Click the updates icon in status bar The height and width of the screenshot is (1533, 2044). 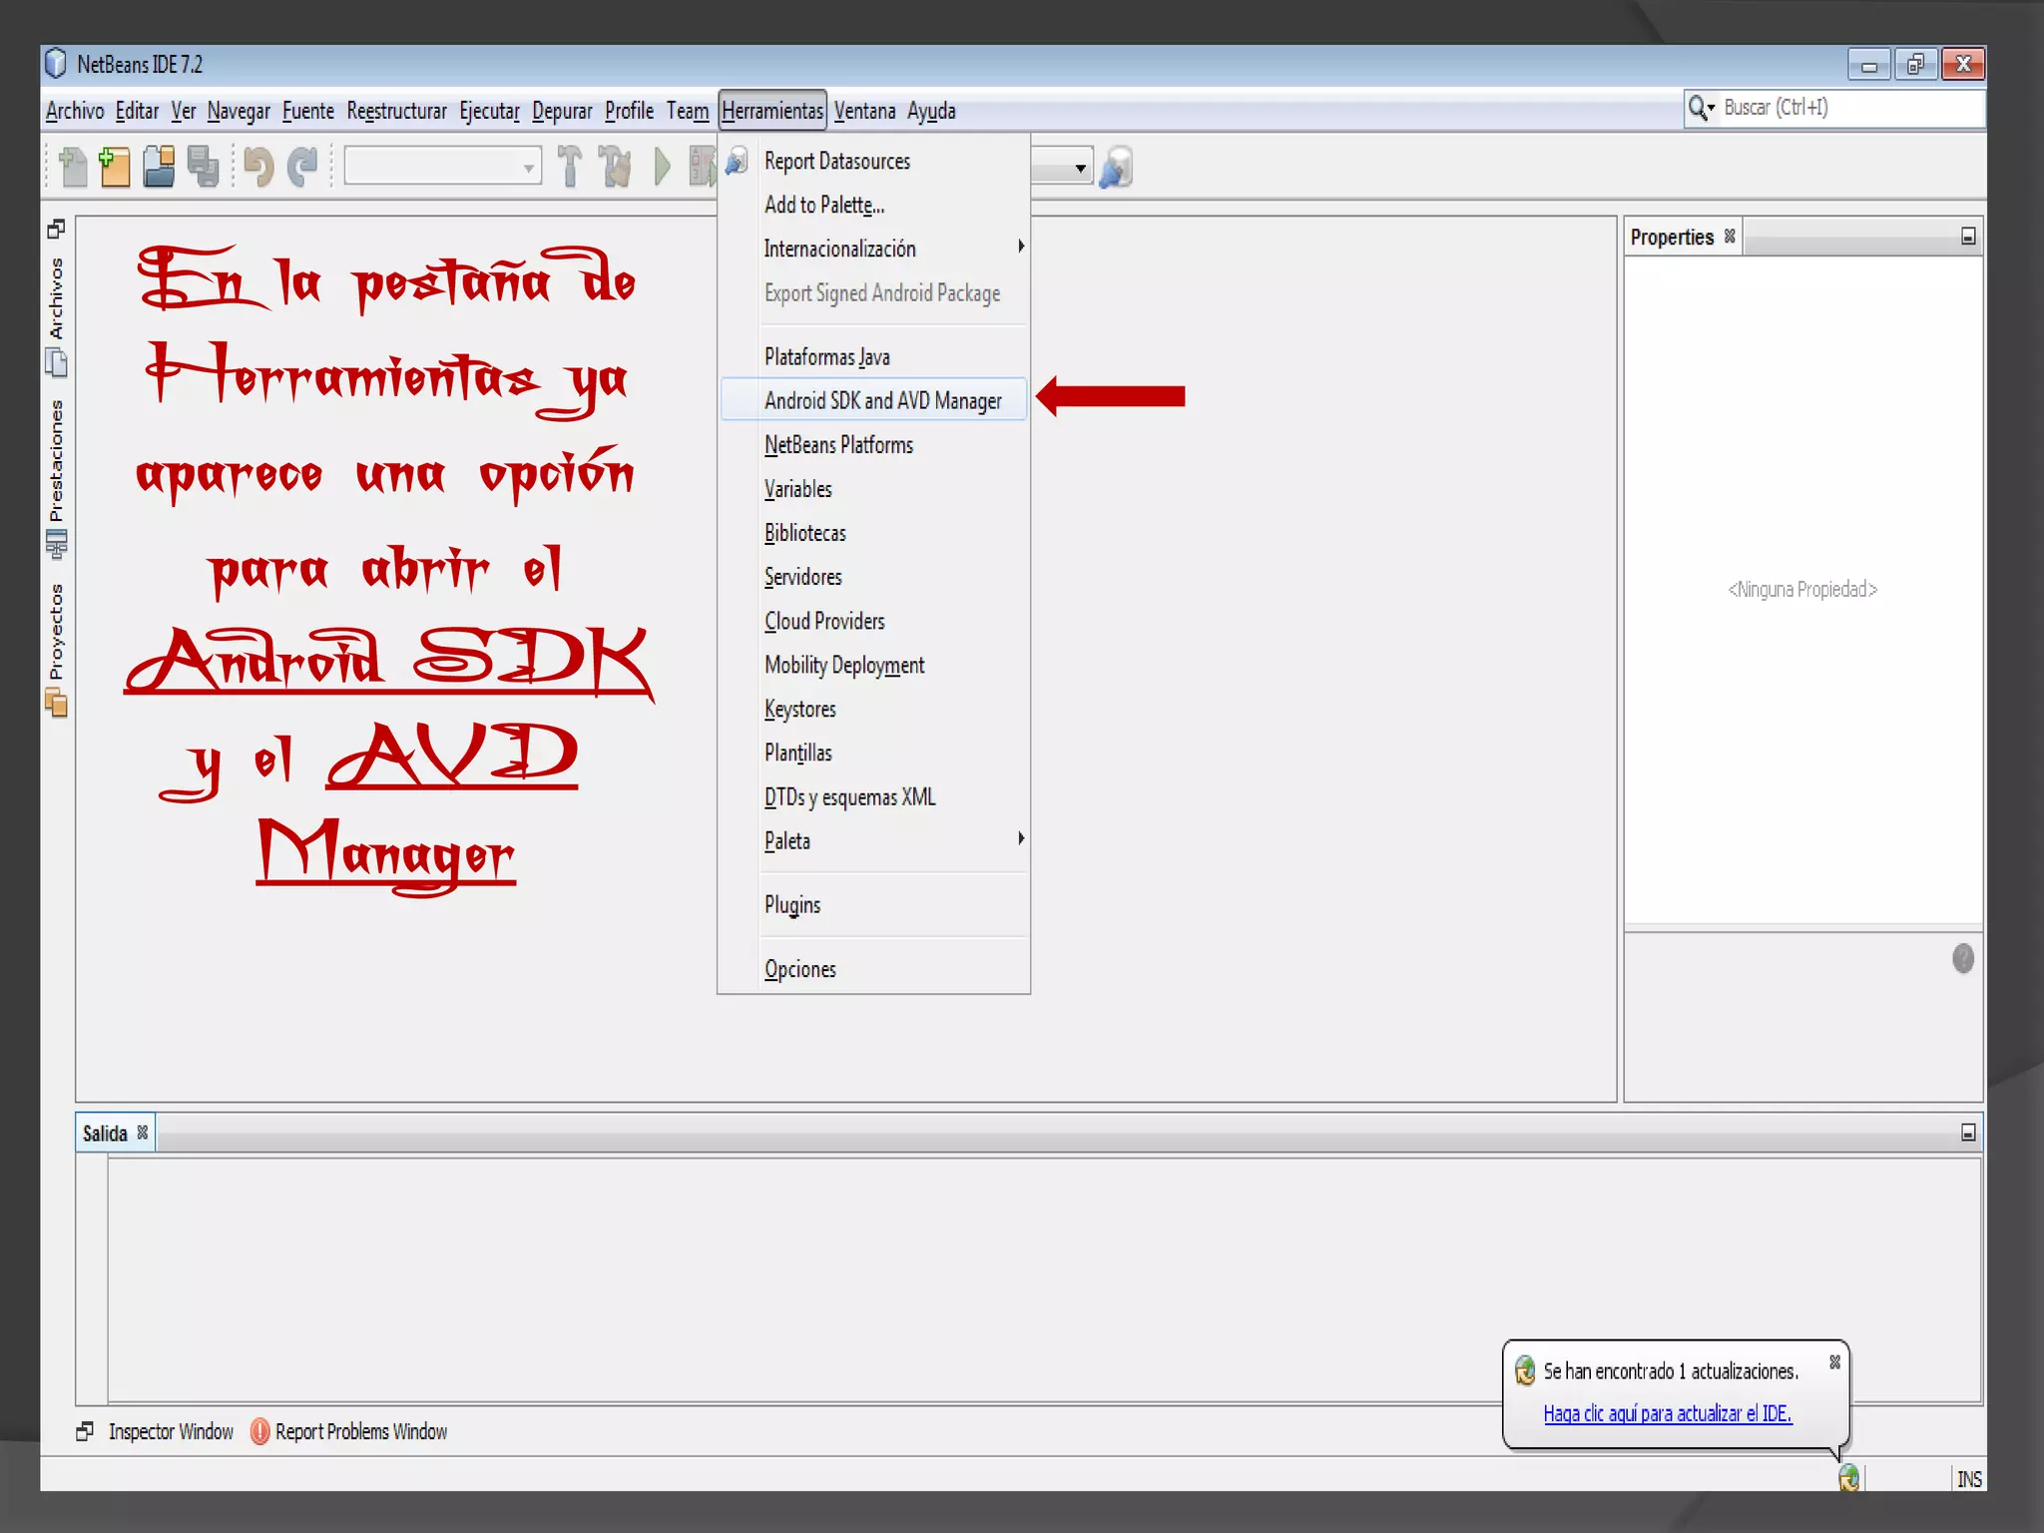(x=1848, y=1478)
